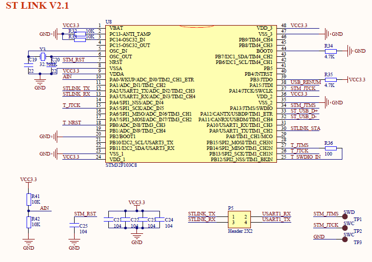This screenshot has width=372, height=262.
Task: Select the 100 ohm resistor R36 symbol
Action: click(x=331, y=148)
